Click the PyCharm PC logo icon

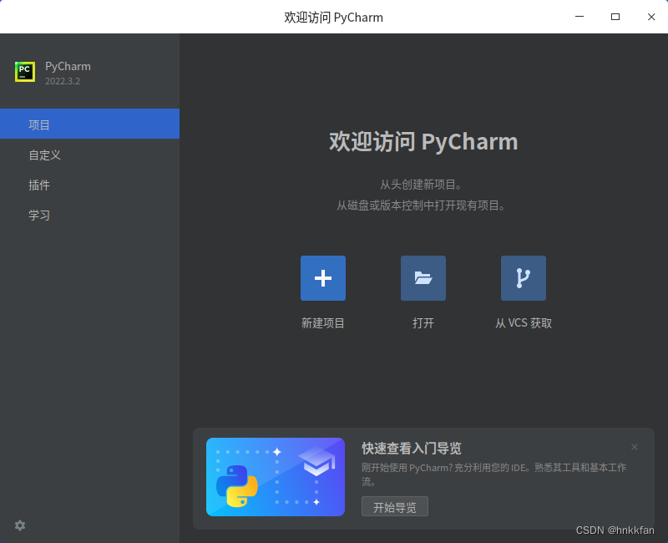(25, 71)
